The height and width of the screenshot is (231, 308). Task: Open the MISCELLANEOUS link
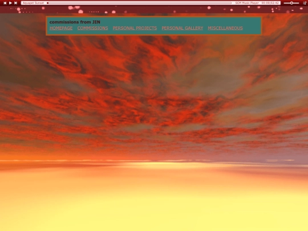225,28
